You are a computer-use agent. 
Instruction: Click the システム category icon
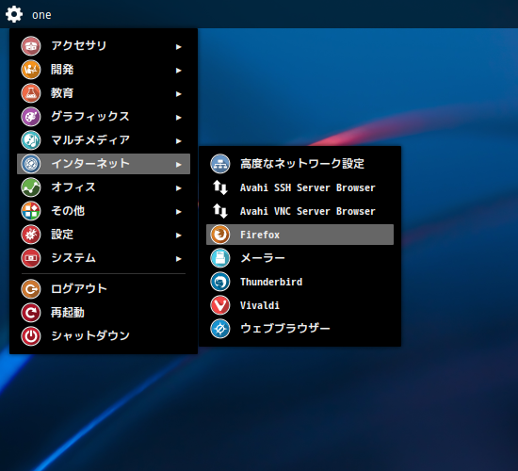point(31,258)
